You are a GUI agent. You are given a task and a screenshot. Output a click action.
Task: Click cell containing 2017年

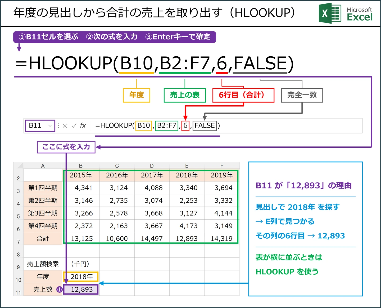coord(152,175)
